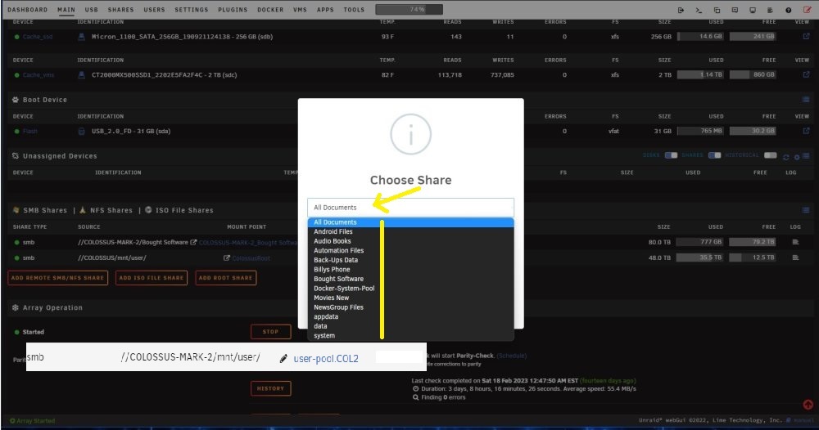
Task: Select Android Files in share list
Action: [x=410, y=231]
